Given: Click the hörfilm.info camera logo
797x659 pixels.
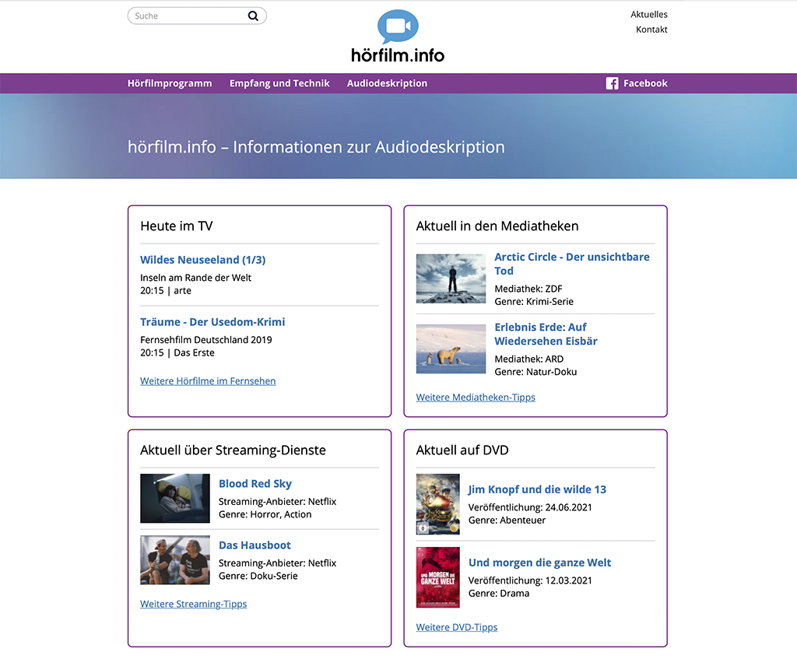Looking at the screenshot, I should (398, 37).
